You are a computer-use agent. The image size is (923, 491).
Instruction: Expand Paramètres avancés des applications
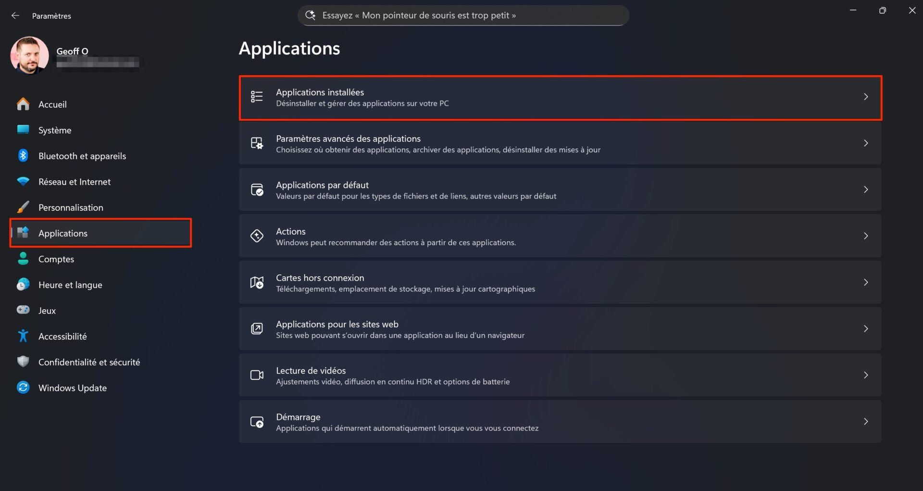point(866,143)
